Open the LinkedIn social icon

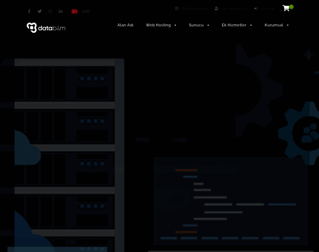60,11
